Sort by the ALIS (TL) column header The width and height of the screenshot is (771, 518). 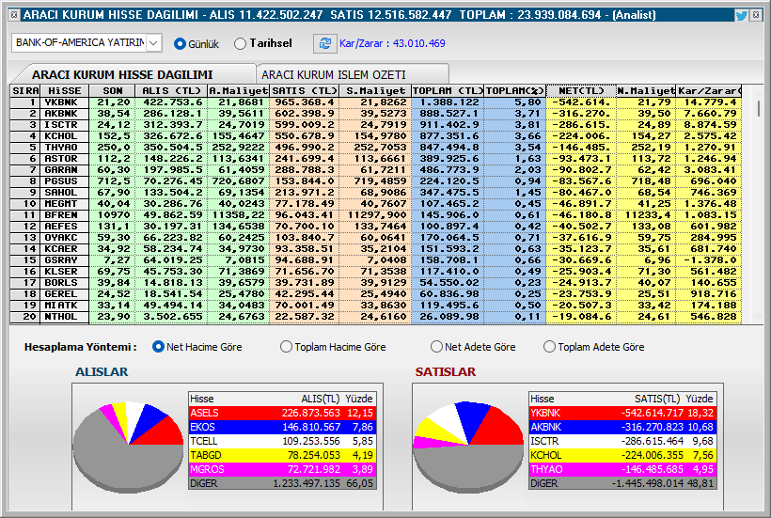point(171,91)
